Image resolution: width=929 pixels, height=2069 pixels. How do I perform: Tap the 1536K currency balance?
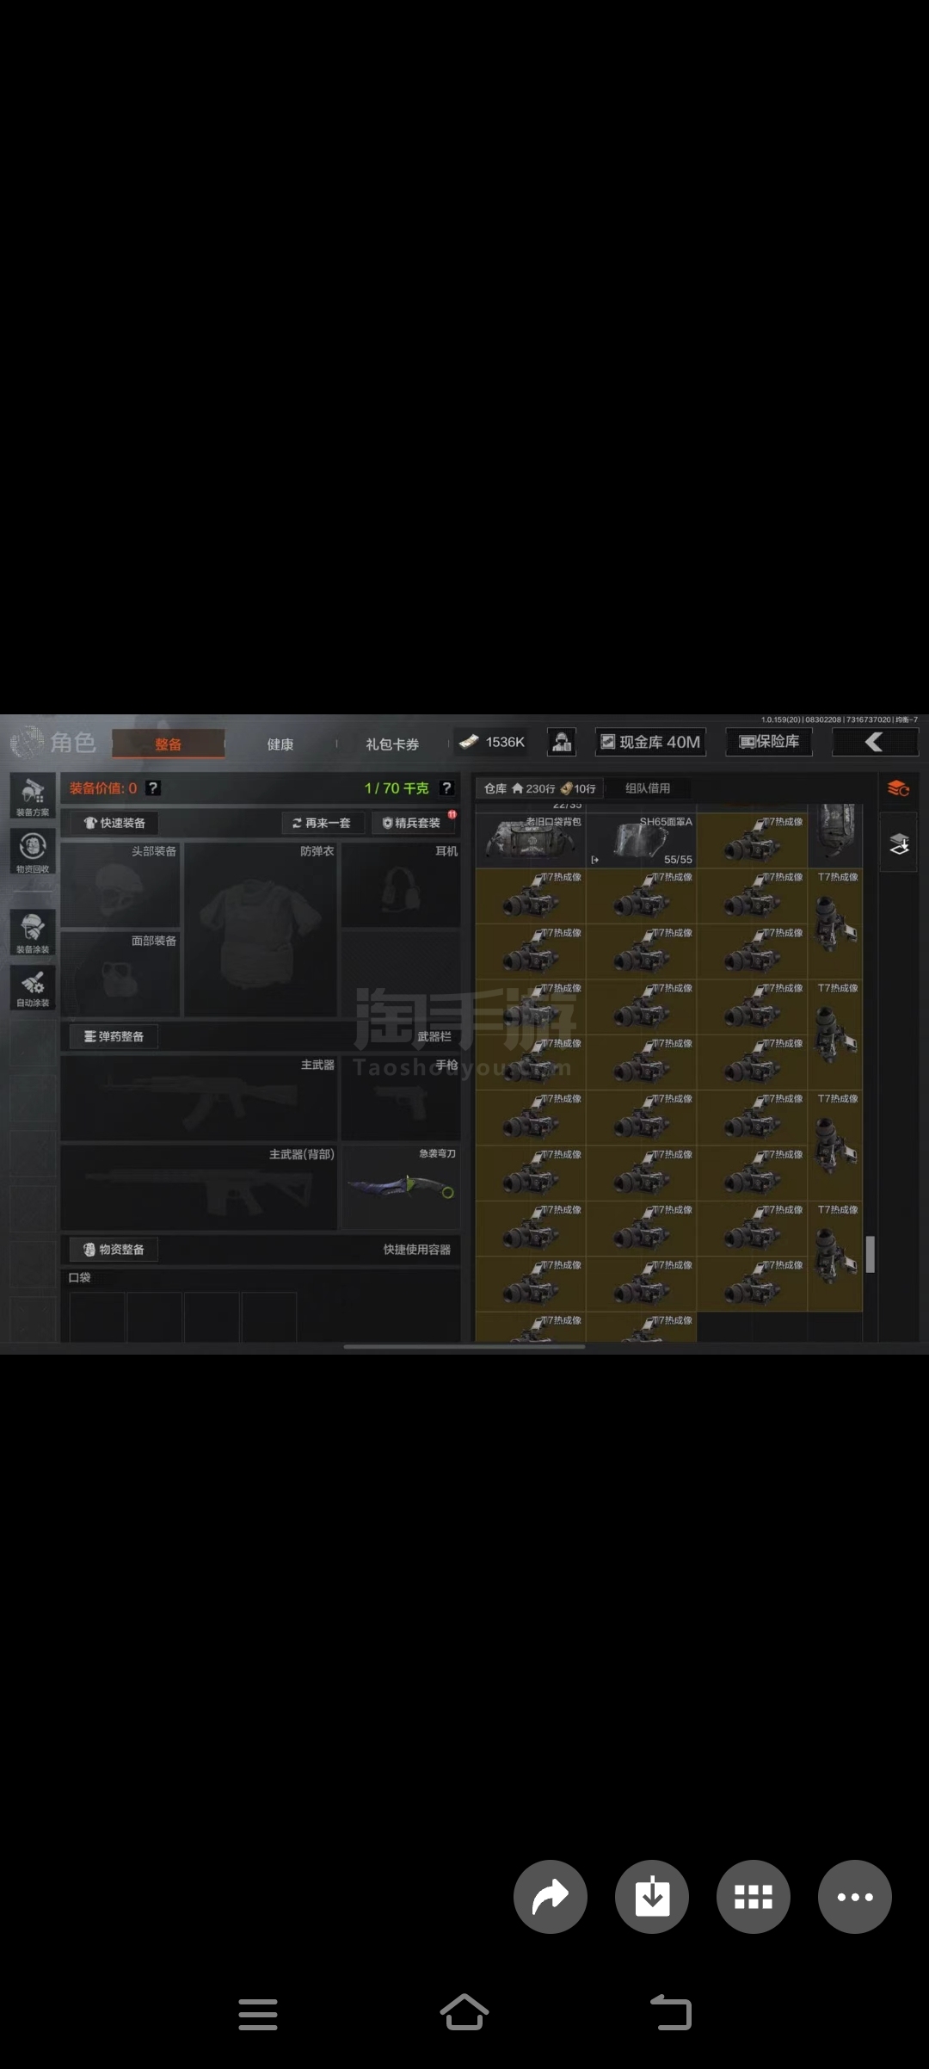494,742
